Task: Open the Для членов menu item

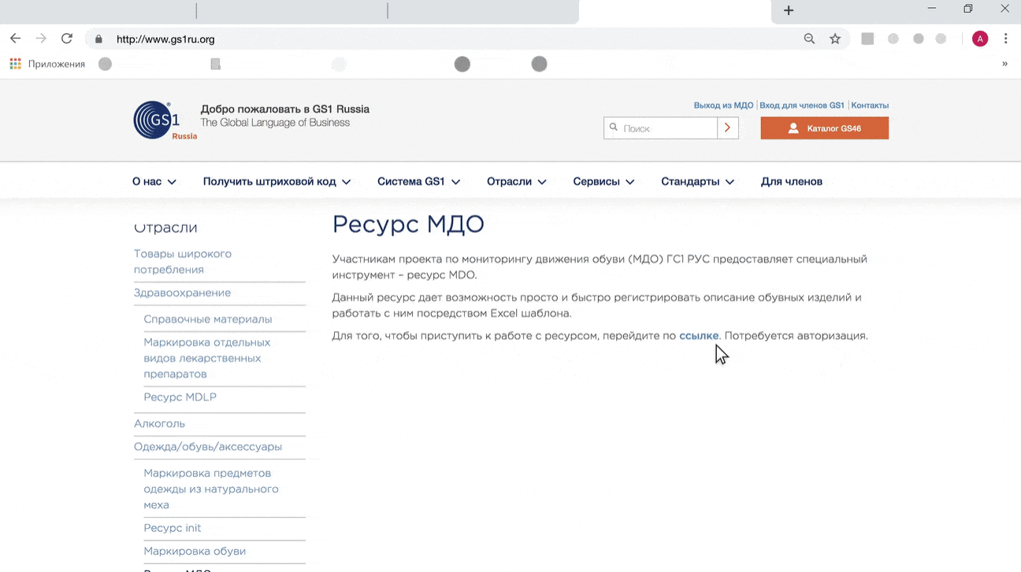Action: pos(792,182)
